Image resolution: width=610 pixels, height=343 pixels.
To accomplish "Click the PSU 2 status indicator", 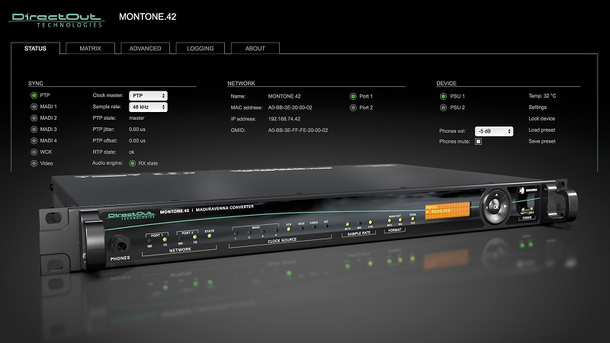I will coord(443,107).
